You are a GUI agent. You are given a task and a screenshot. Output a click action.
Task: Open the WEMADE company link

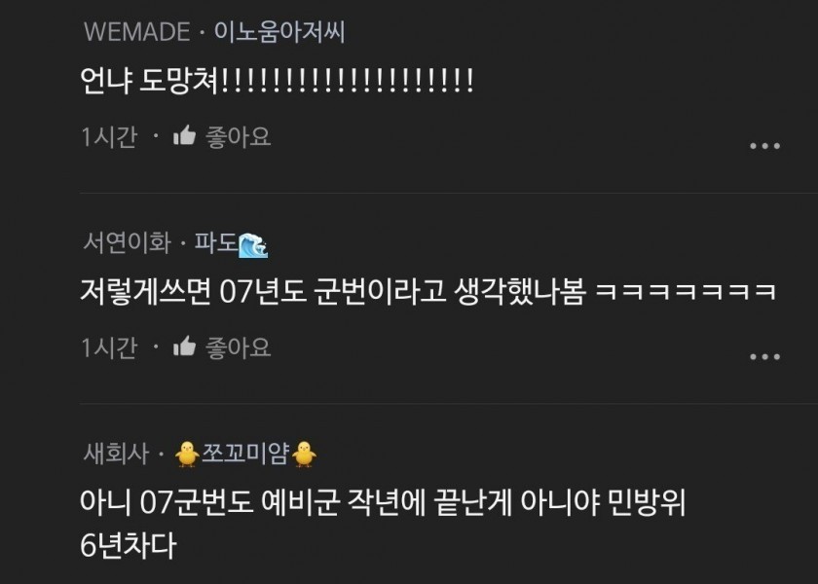[136, 32]
